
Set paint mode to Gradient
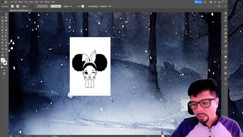pyautogui.click(x=4, y=67)
